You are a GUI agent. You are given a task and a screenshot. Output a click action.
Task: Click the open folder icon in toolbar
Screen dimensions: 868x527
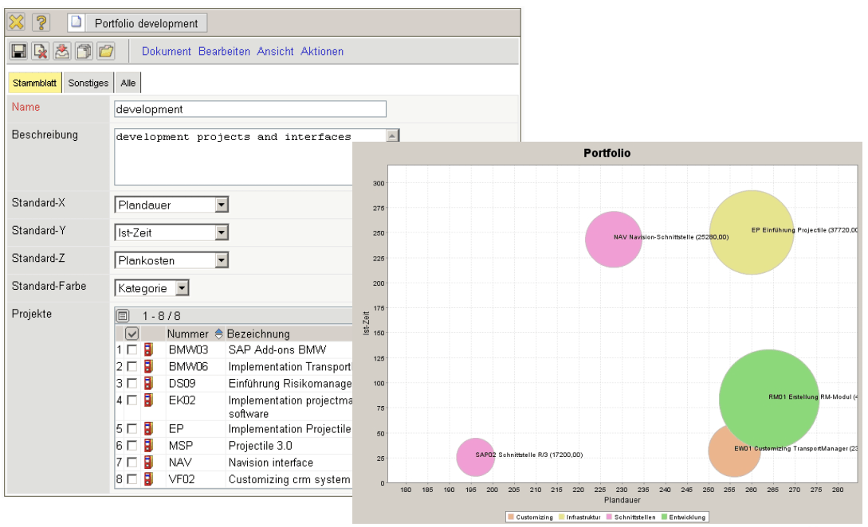tap(106, 52)
